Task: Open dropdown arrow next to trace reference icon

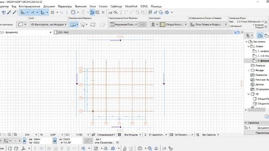Action: click(78, 12)
